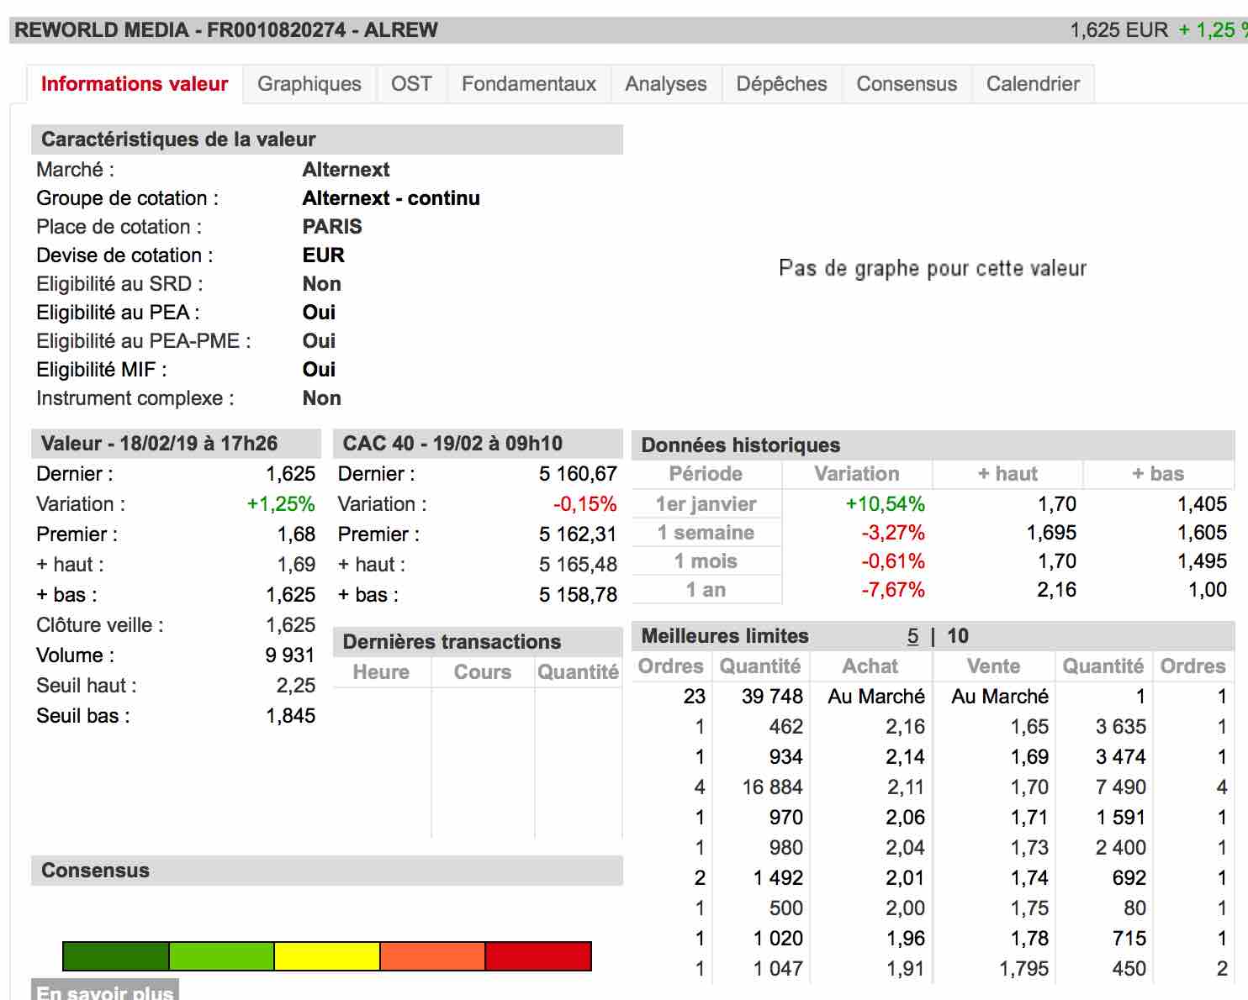
Task: Click Caractéristiques de la valeur header
Action: point(327,139)
